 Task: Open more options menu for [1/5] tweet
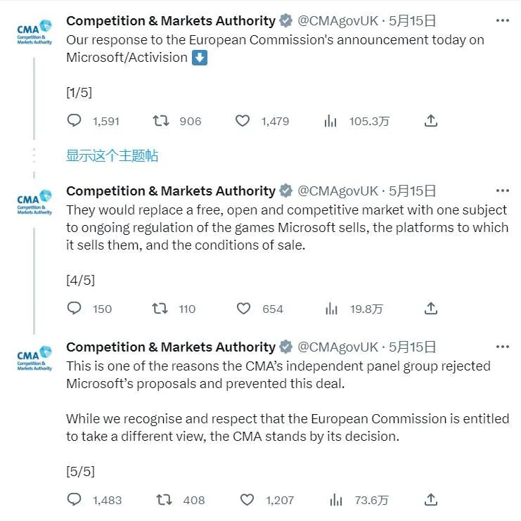tap(503, 20)
